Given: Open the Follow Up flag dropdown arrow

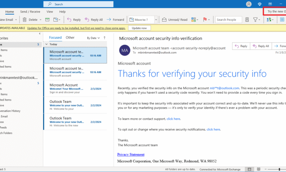Looking at the screenshot, I should [x=209, y=20].
